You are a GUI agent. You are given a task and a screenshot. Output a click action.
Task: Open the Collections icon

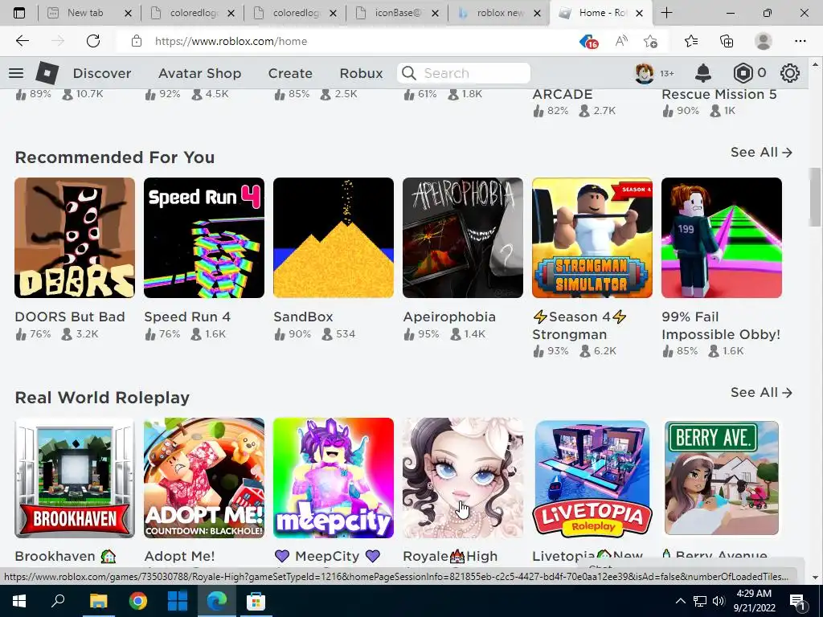pos(727,41)
